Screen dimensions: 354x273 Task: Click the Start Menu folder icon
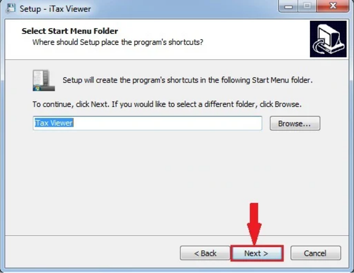coord(43,81)
